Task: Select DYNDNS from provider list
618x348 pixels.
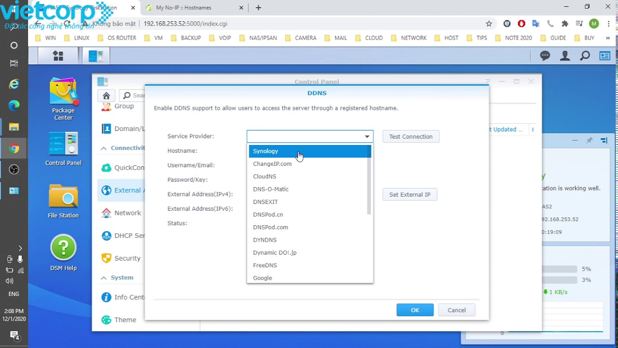Action: [309, 240]
